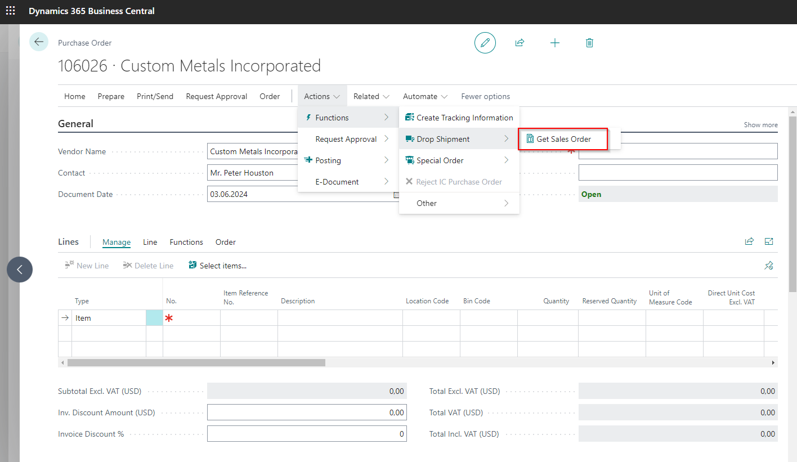
Task: Click Show more in General section
Action: pyautogui.click(x=761, y=125)
